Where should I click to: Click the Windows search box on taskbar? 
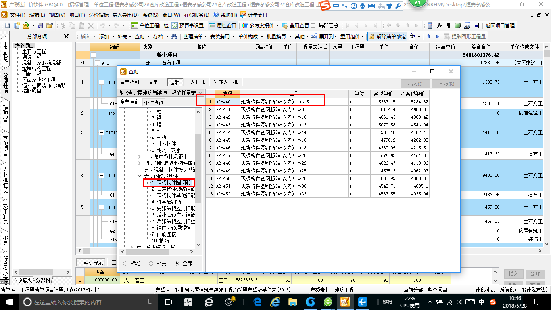88,302
